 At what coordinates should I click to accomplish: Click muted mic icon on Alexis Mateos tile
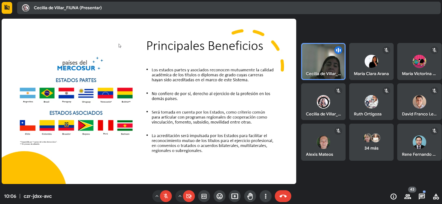tap(338, 131)
